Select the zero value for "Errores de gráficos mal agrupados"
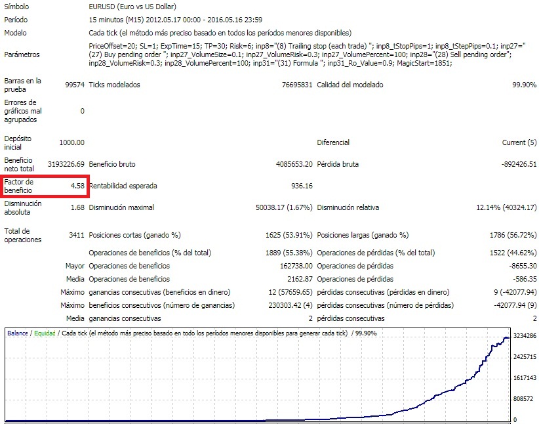This screenshot has width=539, height=424. pos(82,111)
